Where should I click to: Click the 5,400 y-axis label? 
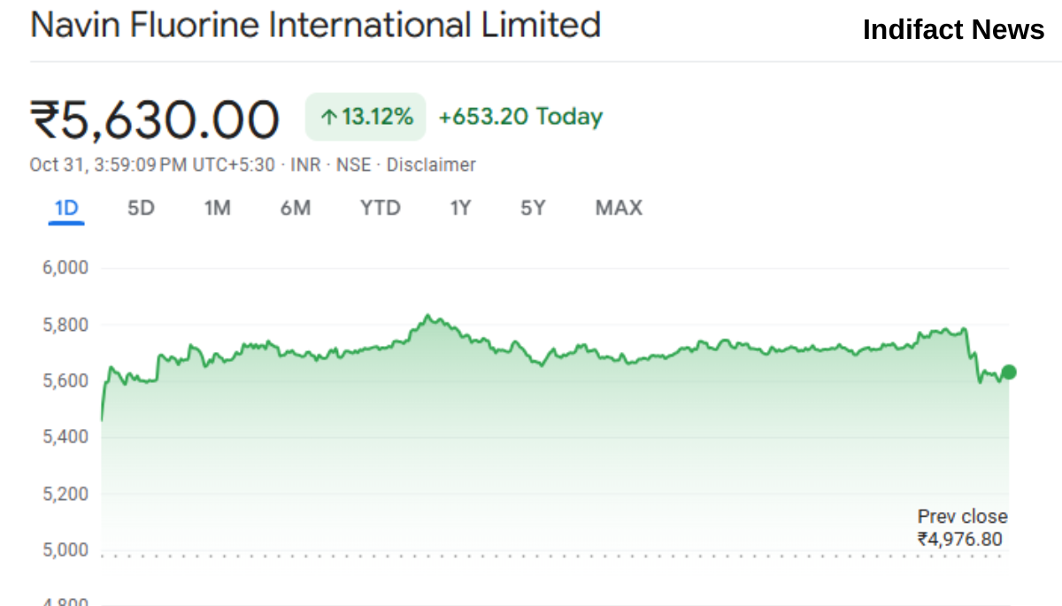click(65, 437)
